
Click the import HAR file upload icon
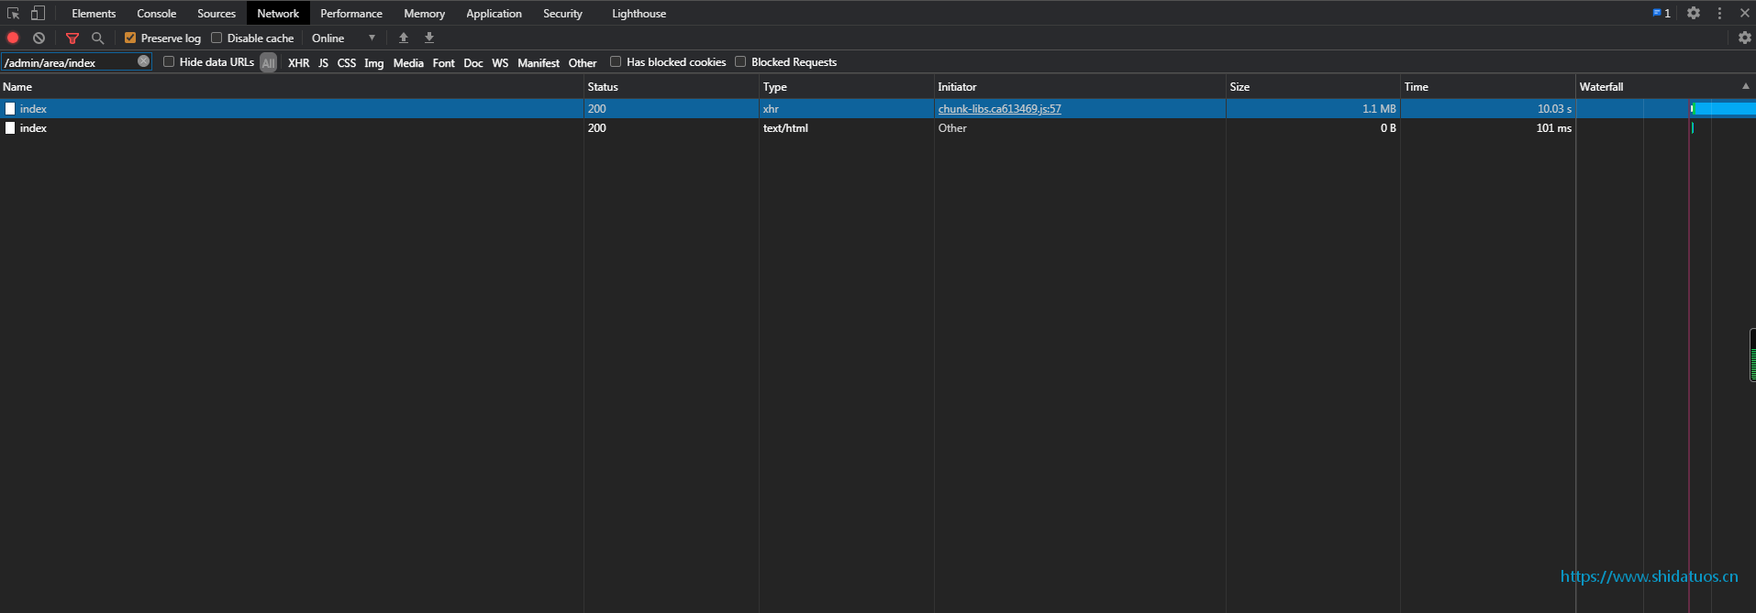click(x=404, y=38)
